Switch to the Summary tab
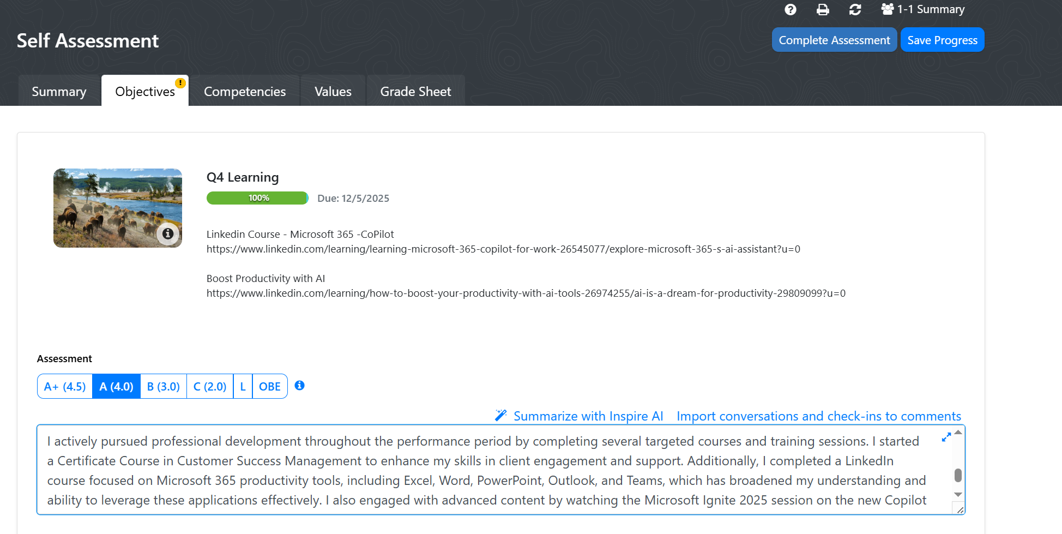Viewport: 1062px width, 534px height. click(x=59, y=92)
